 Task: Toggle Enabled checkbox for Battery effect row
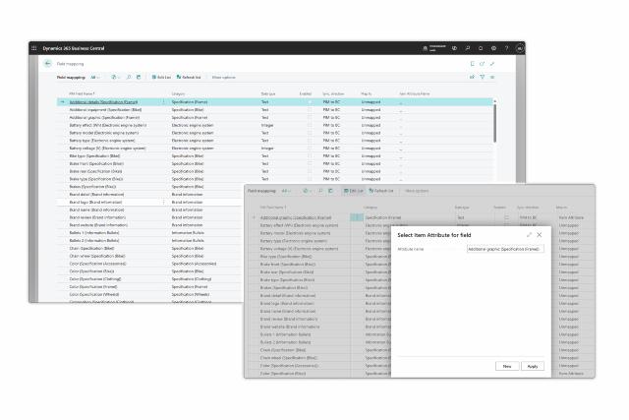(310, 125)
